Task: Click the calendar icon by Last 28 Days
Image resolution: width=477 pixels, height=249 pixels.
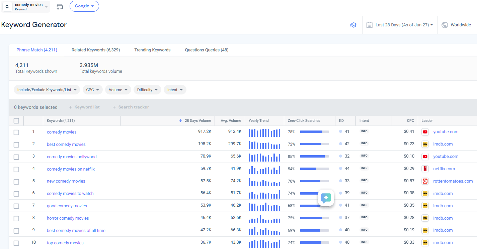Action: click(x=370, y=25)
